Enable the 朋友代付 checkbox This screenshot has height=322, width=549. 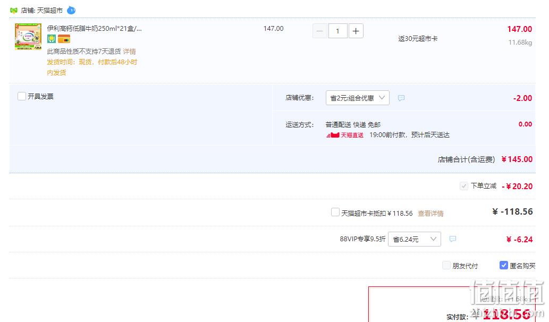click(x=446, y=265)
